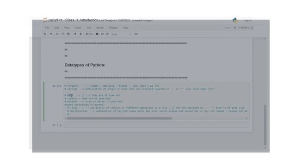The image size is (296, 166).
Task: Click the cell's horizontal scrollbar thumb
Action: pos(119,119)
